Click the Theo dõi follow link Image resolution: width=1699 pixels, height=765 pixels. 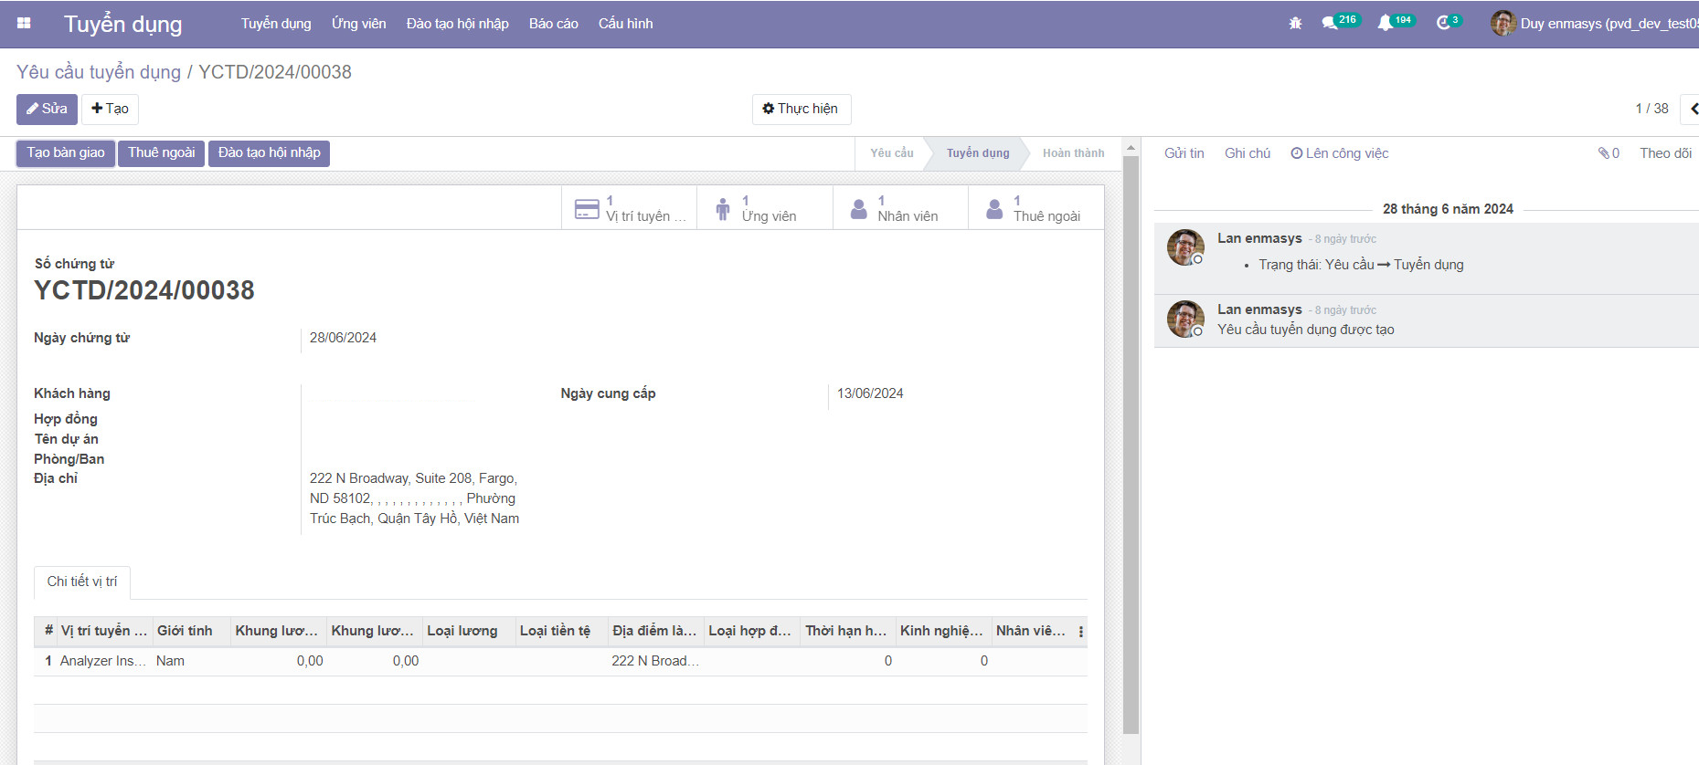click(x=1664, y=153)
